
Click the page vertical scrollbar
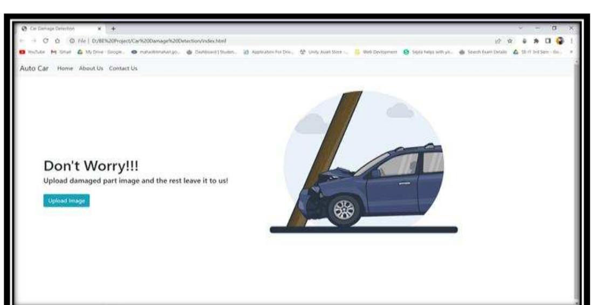point(578,182)
